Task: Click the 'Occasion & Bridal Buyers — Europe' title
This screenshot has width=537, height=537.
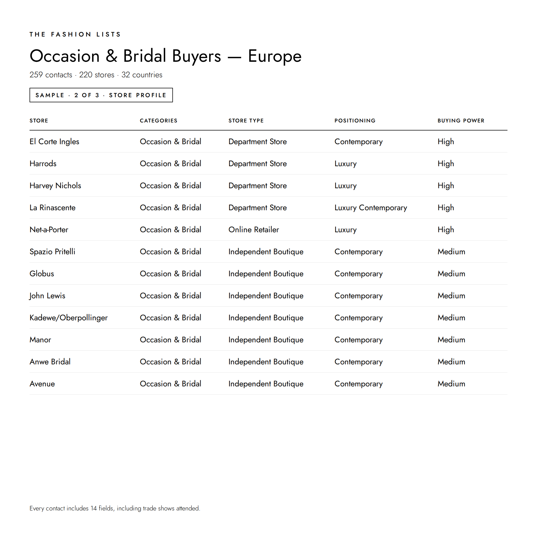Action: (x=166, y=56)
